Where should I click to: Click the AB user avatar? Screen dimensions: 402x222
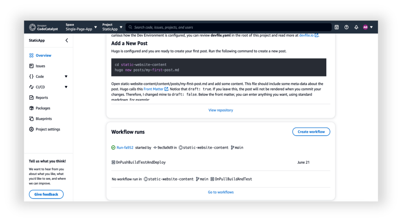[365, 27]
